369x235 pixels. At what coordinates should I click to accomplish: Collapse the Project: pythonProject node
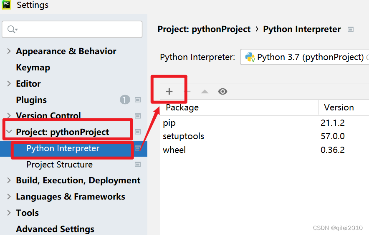(x=9, y=132)
